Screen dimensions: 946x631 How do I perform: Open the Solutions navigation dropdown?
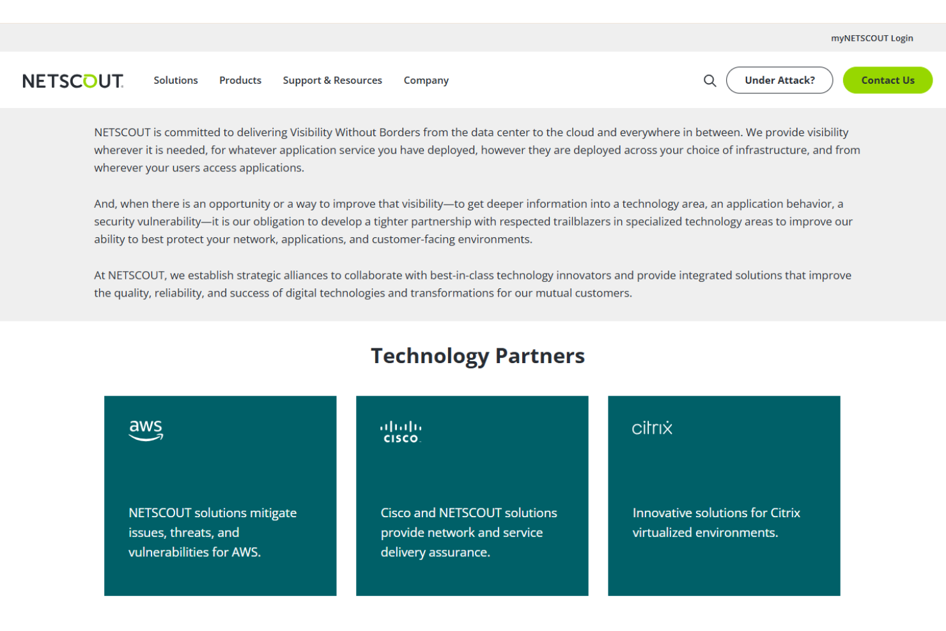tap(176, 80)
